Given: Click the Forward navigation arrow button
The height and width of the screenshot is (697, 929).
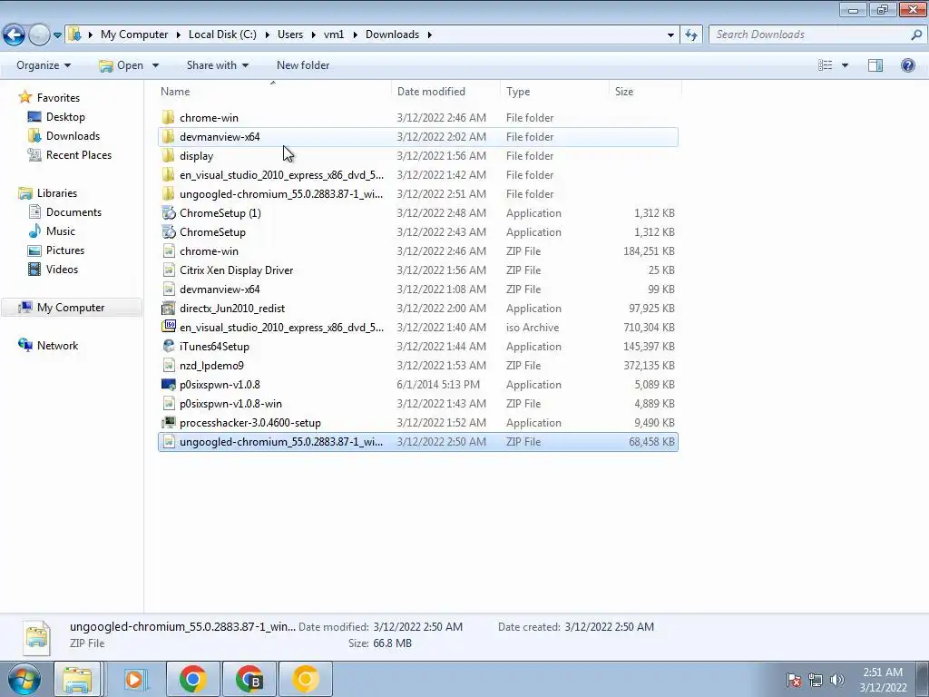Looking at the screenshot, I should (39, 34).
